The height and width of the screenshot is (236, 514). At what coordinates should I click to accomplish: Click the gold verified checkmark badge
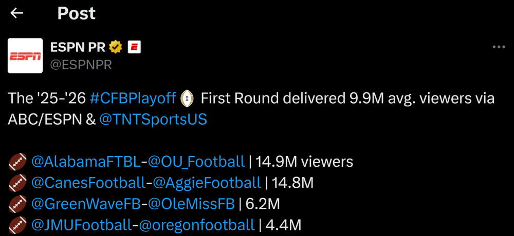116,48
